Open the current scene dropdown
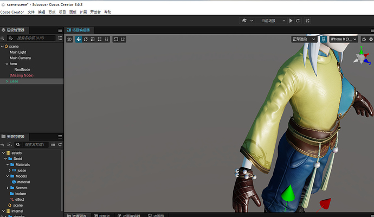 point(271,21)
